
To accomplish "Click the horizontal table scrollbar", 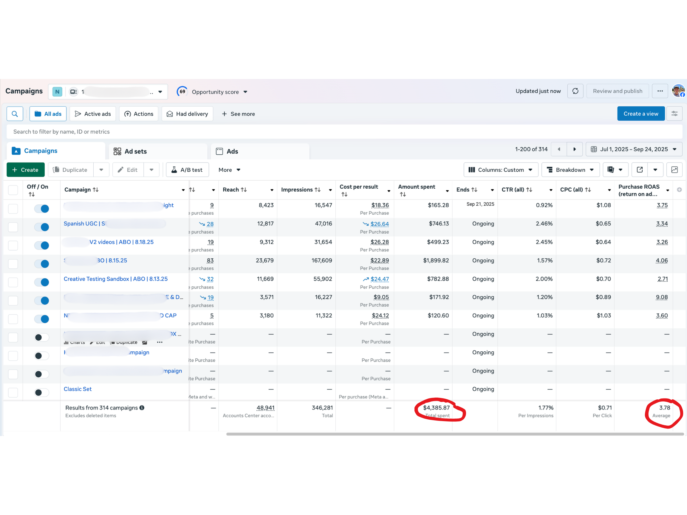I will pyautogui.click(x=455, y=434).
